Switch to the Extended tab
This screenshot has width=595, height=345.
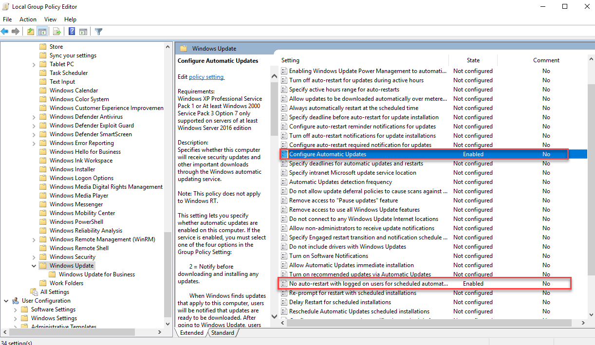click(x=192, y=333)
